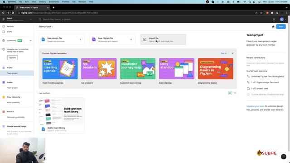The height and width of the screenshot is (163, 290).
Task: Open the Subhe team library file
Action: point(62,115)
